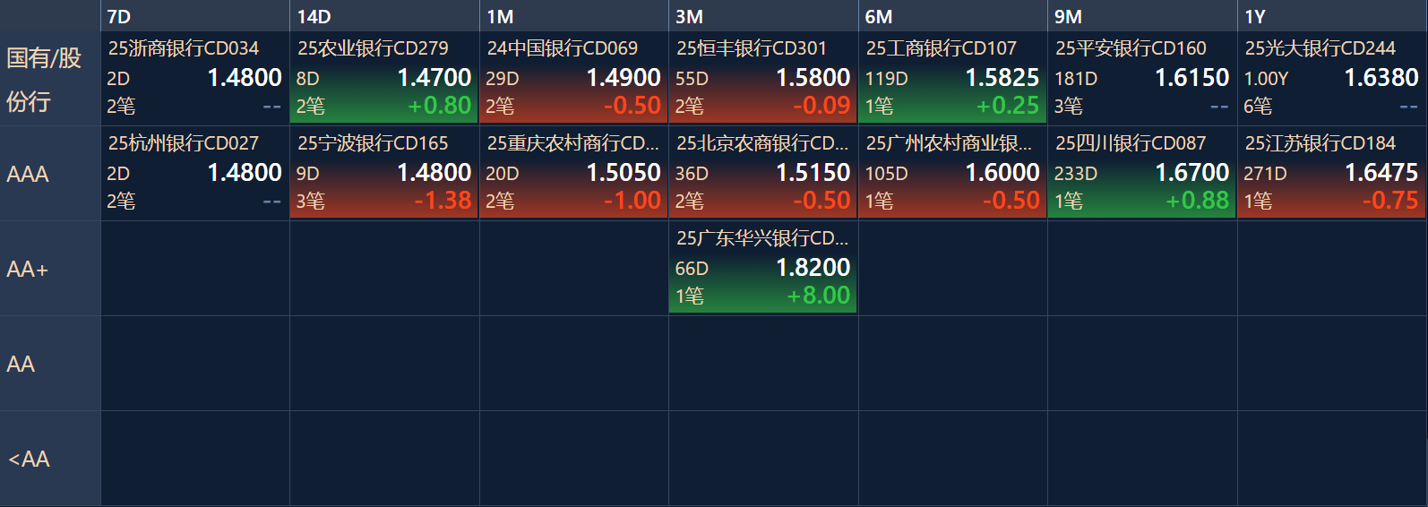Click the 1.6000 yield value
This screenshot has height=507, width=1428.
pos(1002,173)
